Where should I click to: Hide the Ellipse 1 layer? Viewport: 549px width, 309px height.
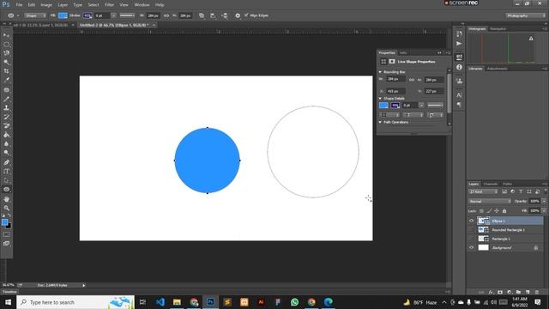click(471, 221)
